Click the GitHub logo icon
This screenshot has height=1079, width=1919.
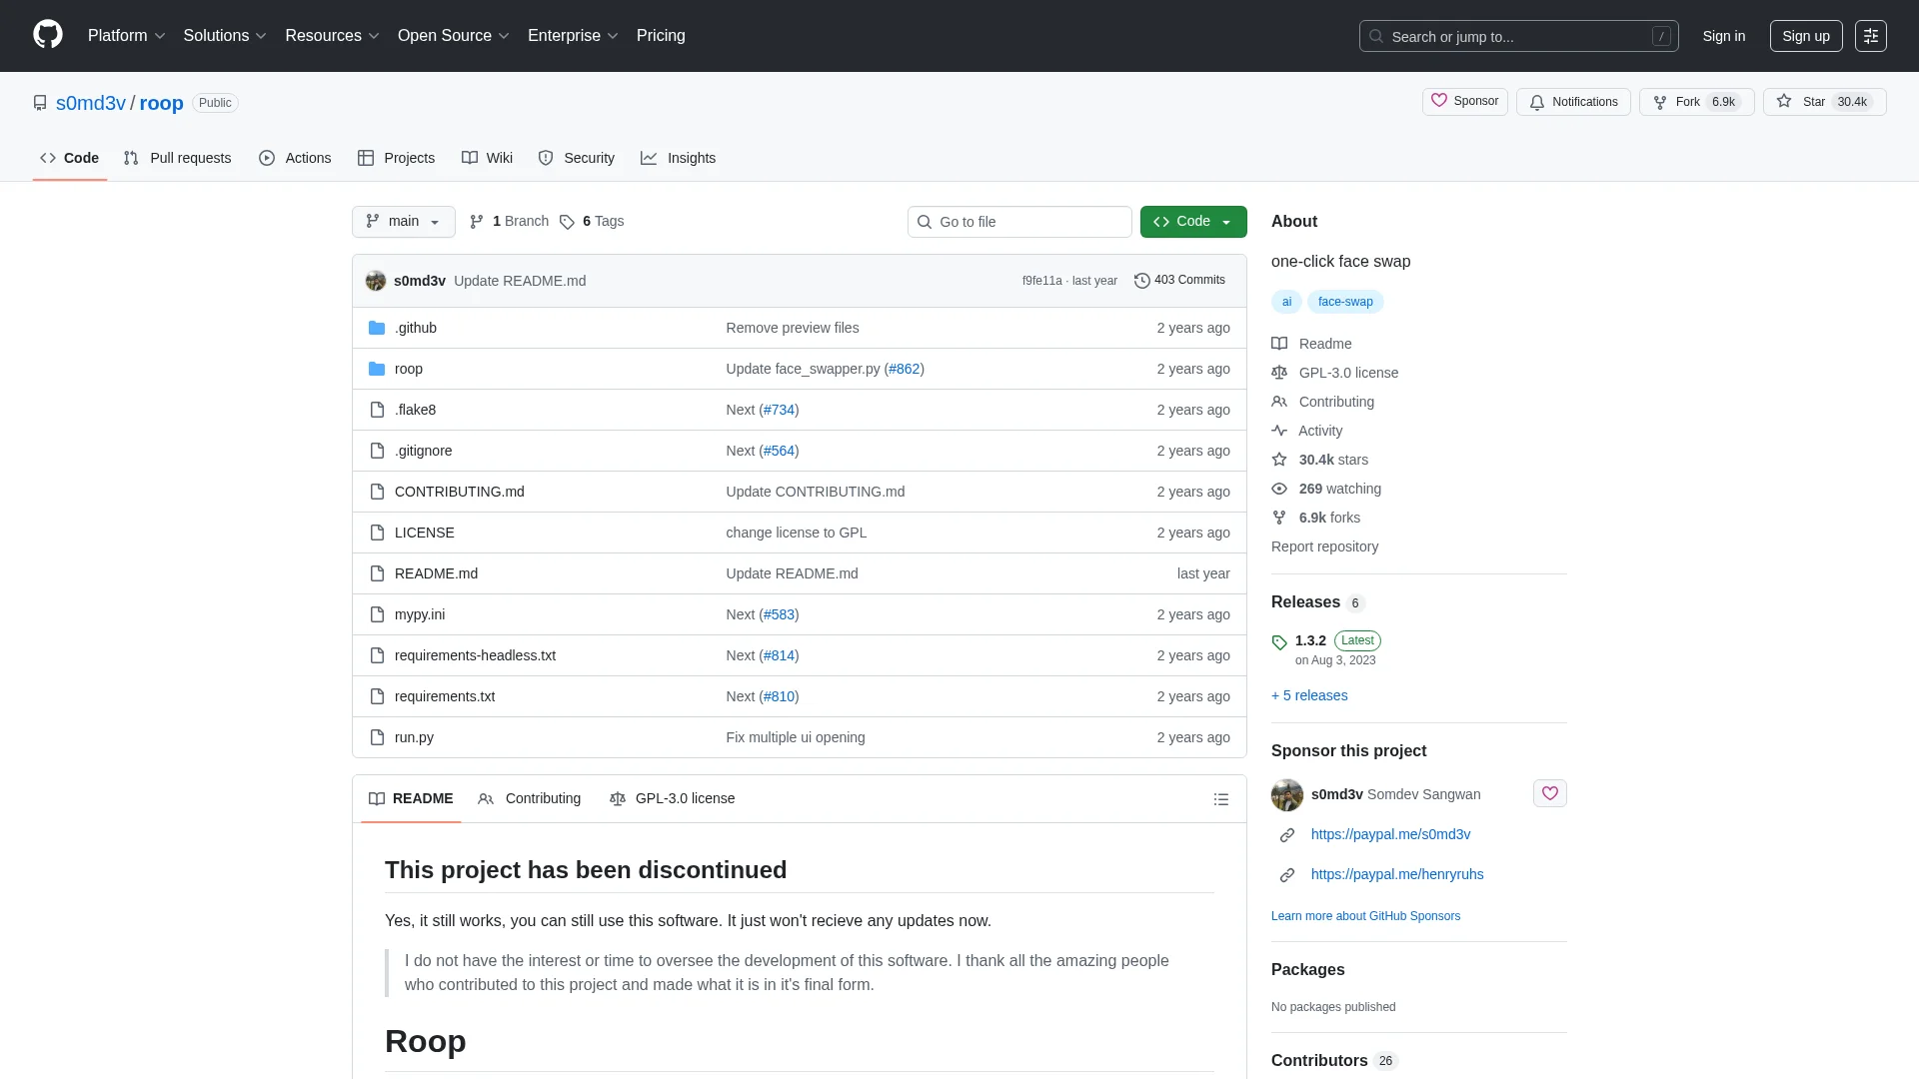tap(47, 35)
